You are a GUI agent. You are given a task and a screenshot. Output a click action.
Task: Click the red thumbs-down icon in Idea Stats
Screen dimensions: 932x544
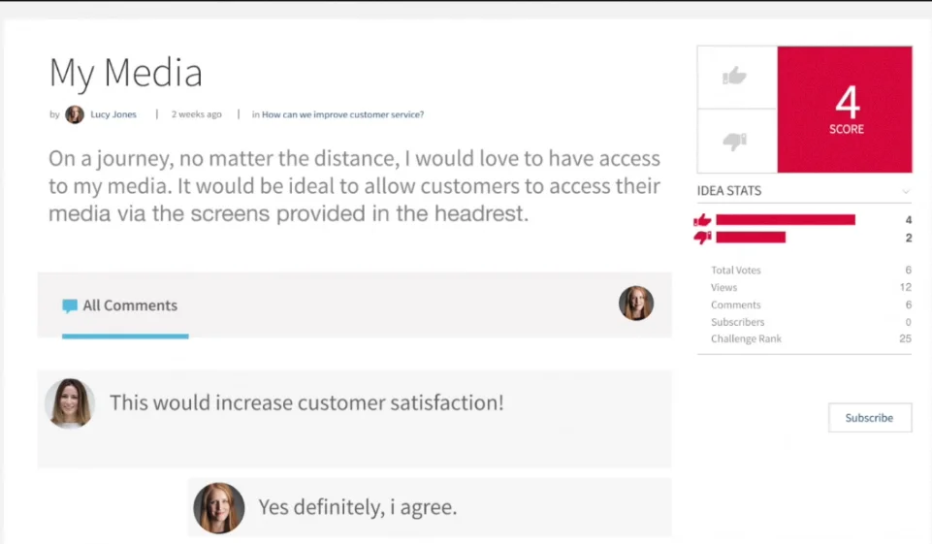(x=703, y=238)
